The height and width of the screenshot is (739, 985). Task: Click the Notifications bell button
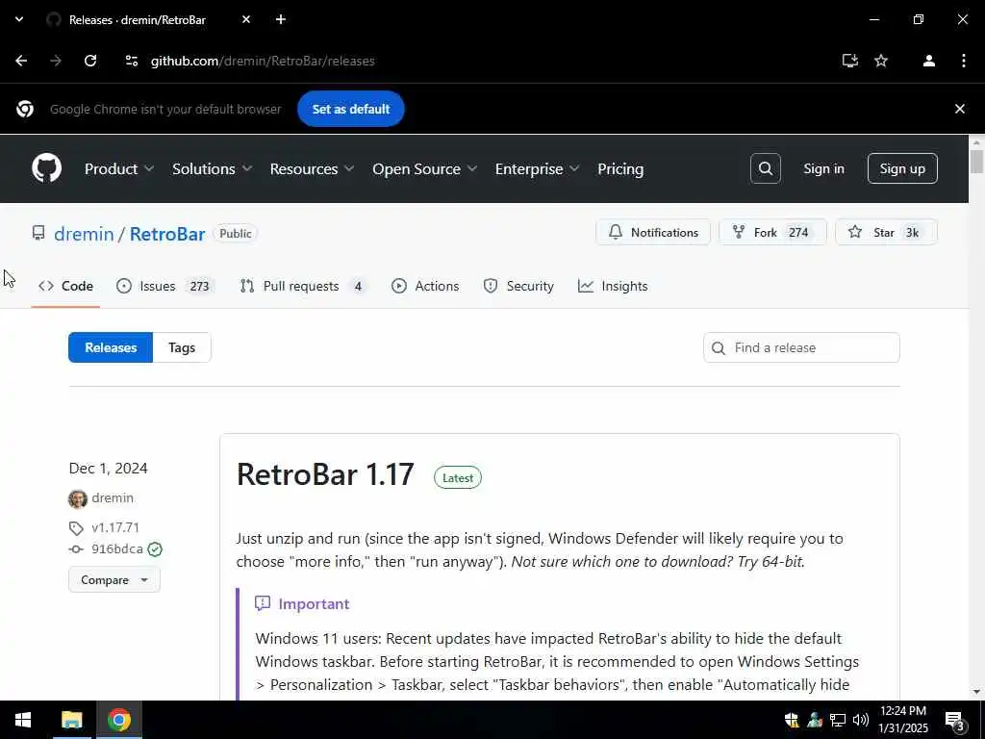coord(653,233)
